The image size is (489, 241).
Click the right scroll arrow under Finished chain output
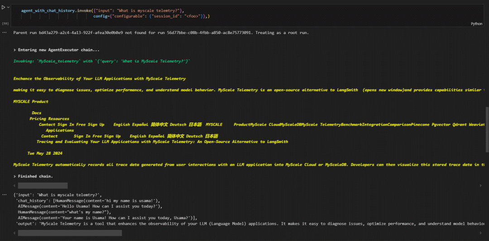[480, 186]
